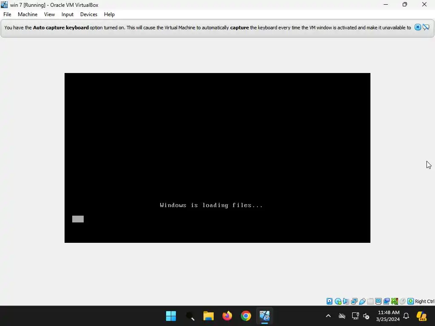Image resolution: width=435 pixels, height=326 pixels.
Task: Open taskbar Search
Action: coord(190,316)
